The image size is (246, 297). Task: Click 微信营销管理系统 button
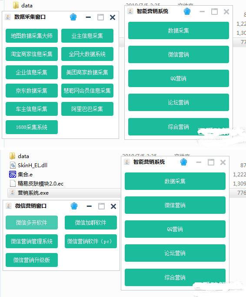[32, 241]
